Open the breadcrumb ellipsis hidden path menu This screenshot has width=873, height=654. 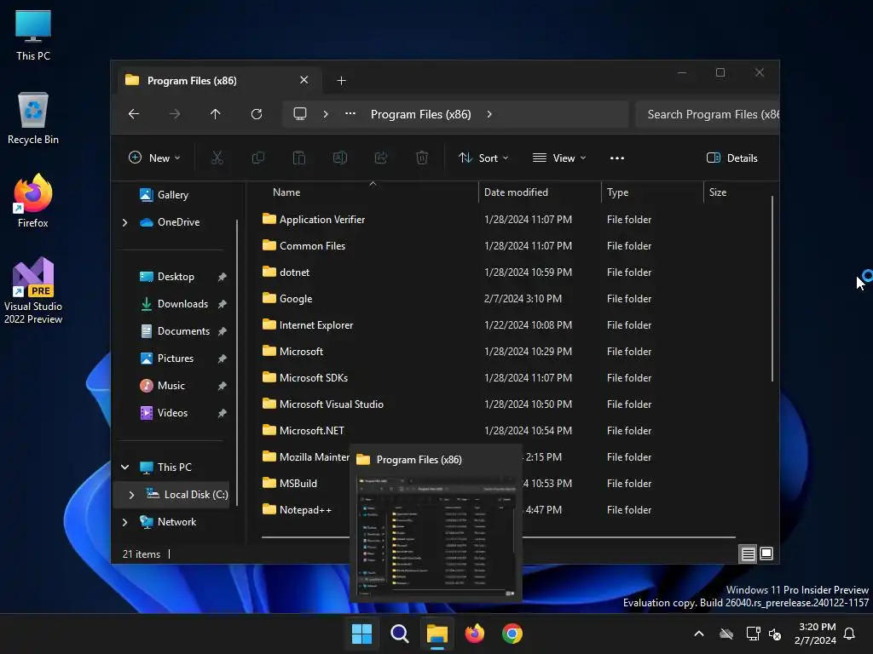tap(350, 114)
